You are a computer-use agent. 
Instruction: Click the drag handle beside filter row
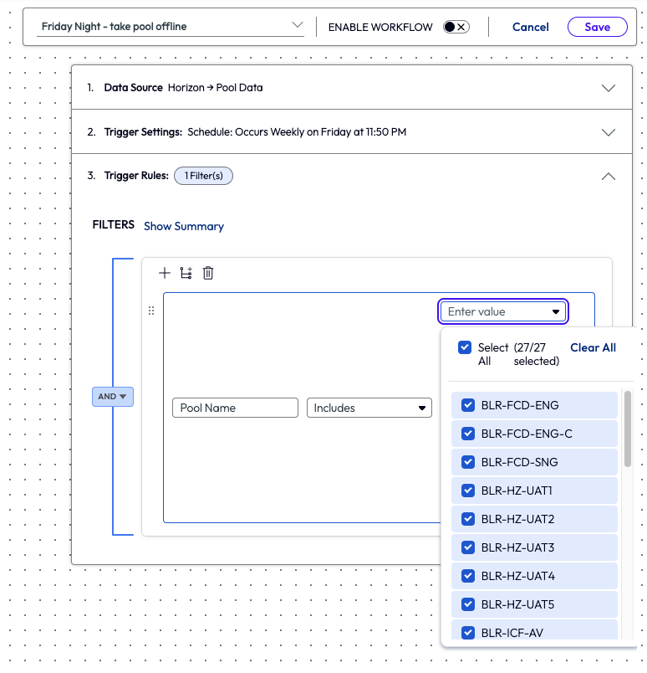[x=151, y=311]
